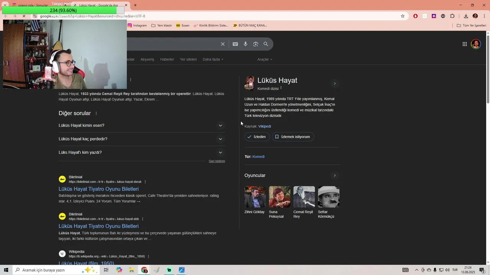Bookmark this page with the star icon
The image size is (490, 275).
click(403, 16)
